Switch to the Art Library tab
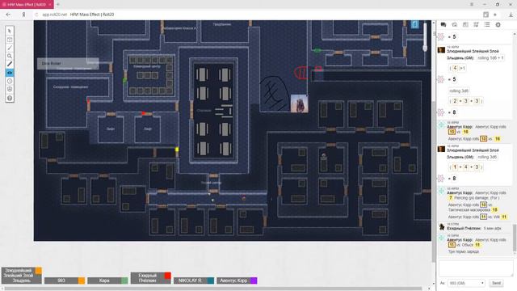This screenshot has height=291, width=517. [x=454, y=25]
